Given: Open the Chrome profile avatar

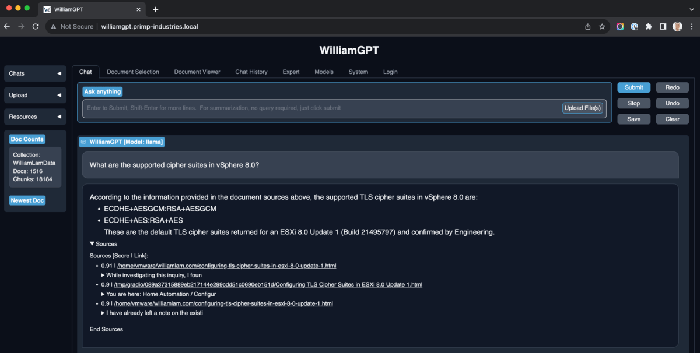Looking at the screenshot, I should pyautogui.click(x=677, y=26).
